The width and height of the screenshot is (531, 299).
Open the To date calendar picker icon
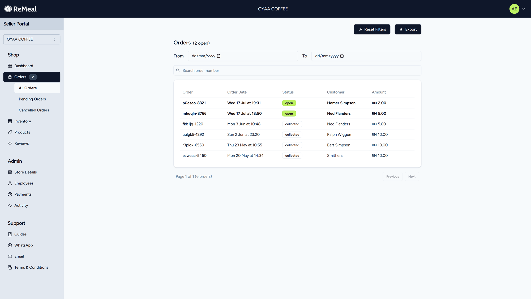pos(342,56)
